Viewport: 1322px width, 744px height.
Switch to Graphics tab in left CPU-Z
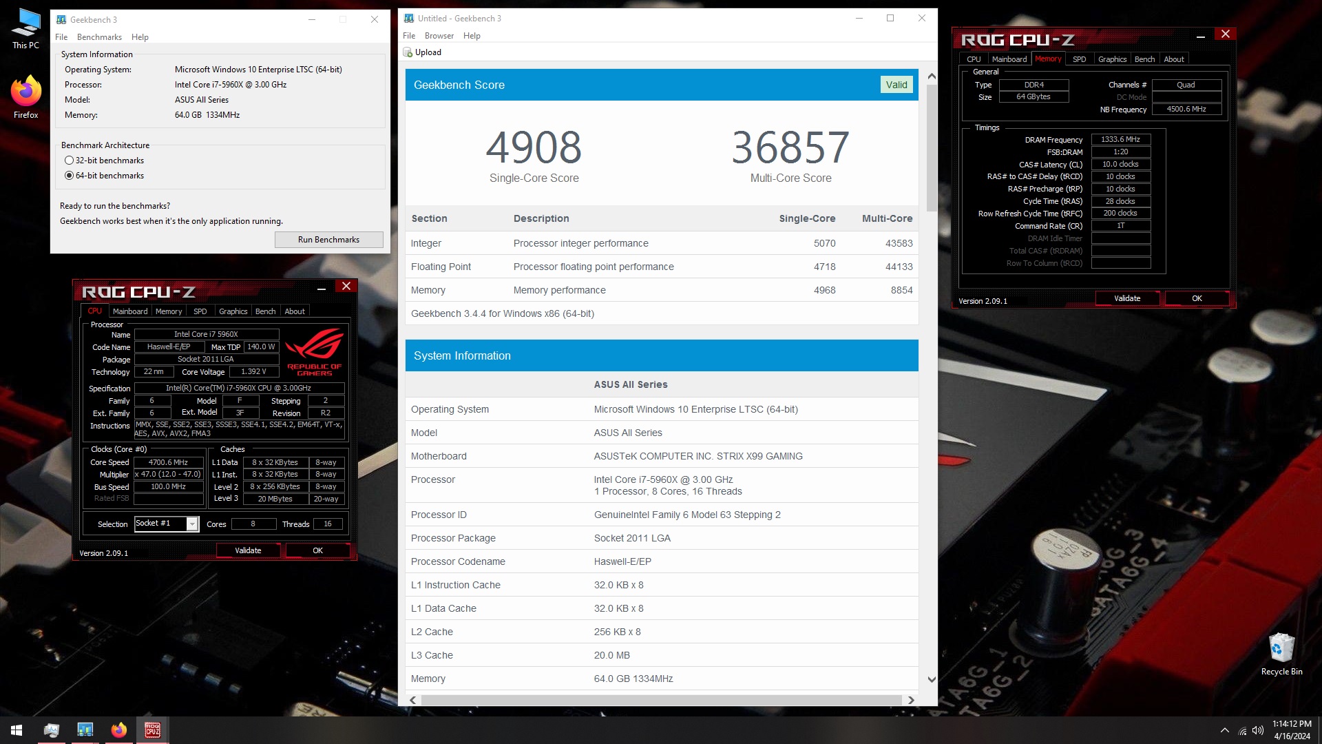[233, 311]
